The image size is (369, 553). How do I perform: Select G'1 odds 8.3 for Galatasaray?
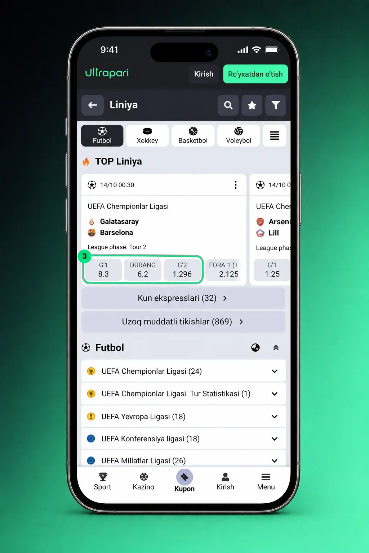click(x=103, y=270)
